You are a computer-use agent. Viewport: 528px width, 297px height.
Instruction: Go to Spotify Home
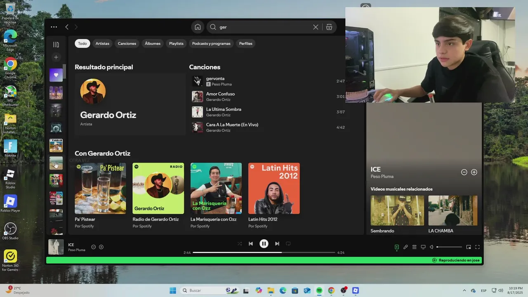tap(198, 27)
